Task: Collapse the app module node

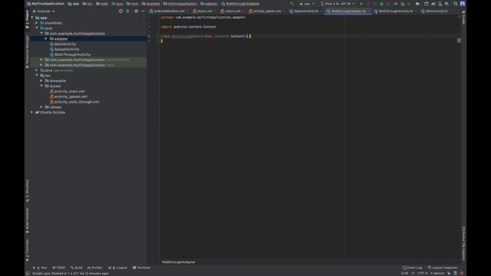Action: click(x=32, y=18)
